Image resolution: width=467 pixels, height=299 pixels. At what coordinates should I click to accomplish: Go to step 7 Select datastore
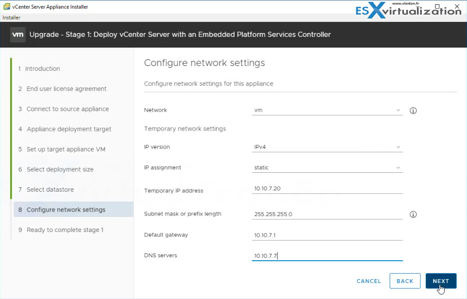pos(46,189)
